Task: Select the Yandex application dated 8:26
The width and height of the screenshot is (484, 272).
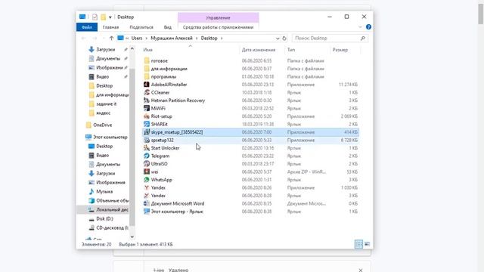Action: 147,188
